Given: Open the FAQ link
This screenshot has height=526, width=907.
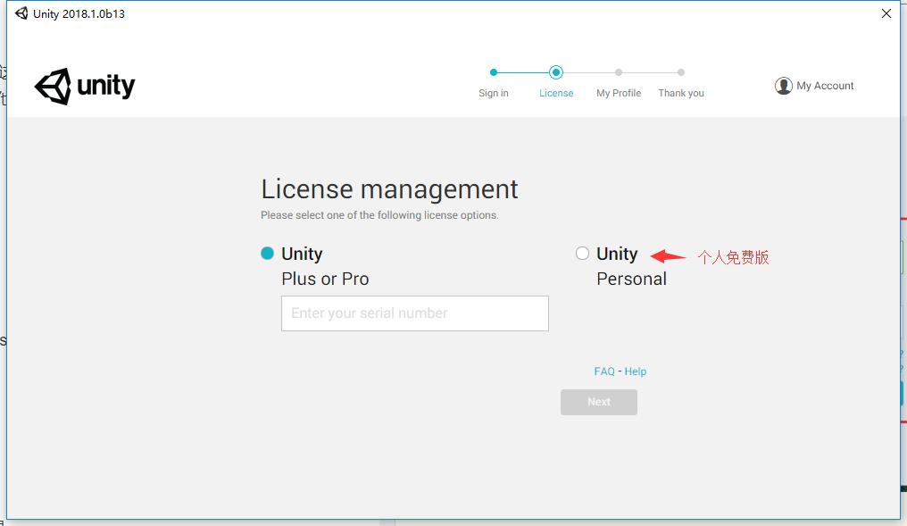Looking at the screenshot, I should pyautogui.click(x=603, y=372).
